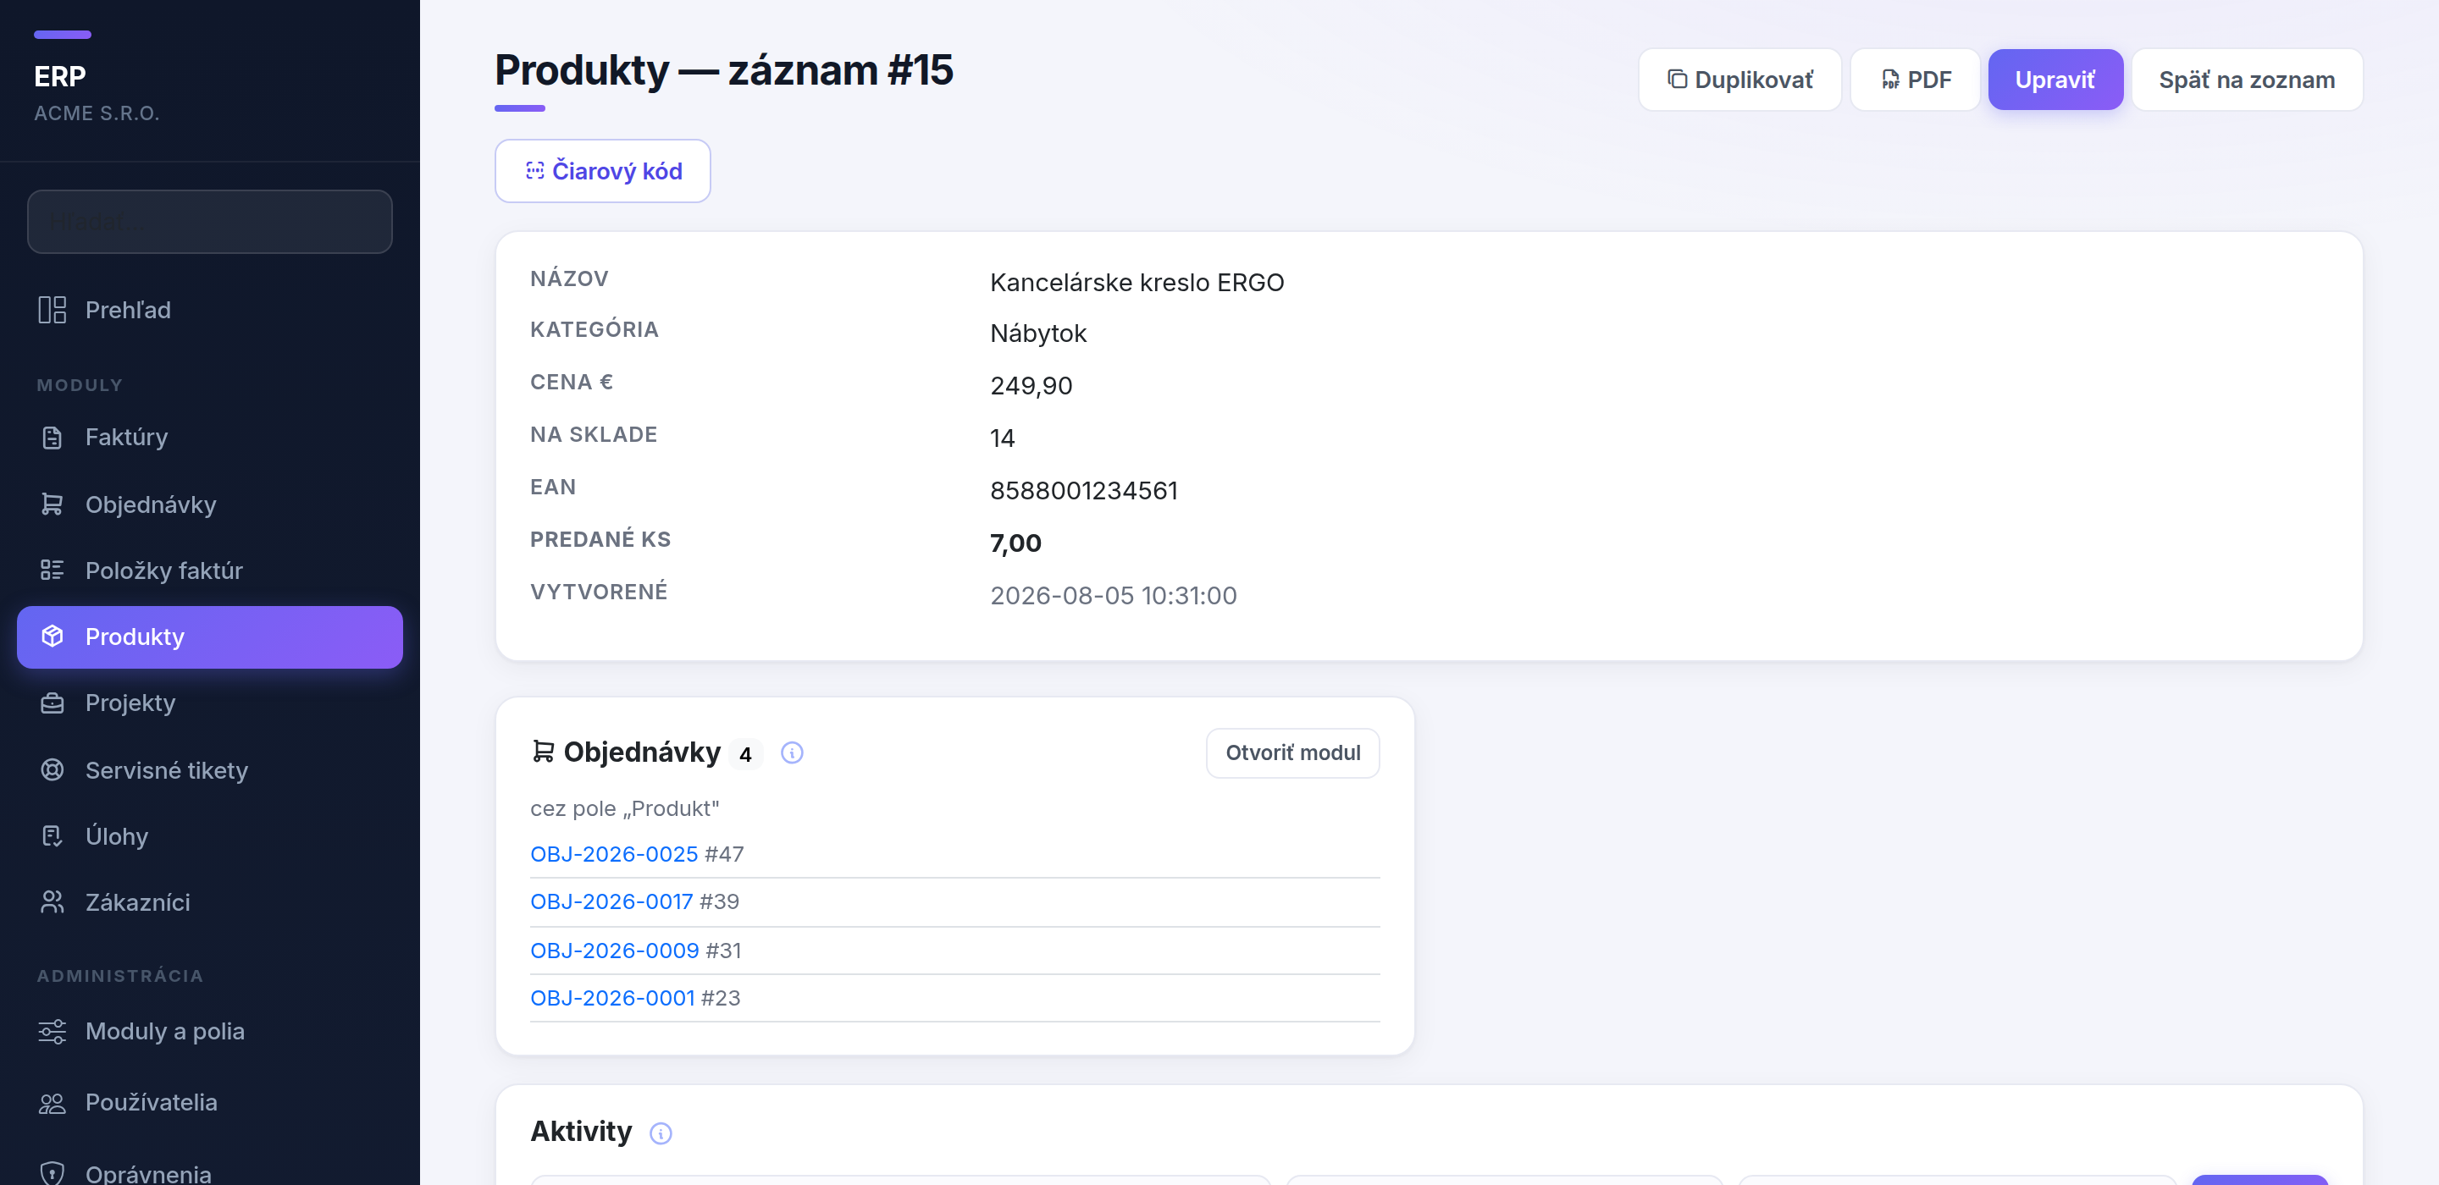Go to Projekty in the sidebar

209,703
